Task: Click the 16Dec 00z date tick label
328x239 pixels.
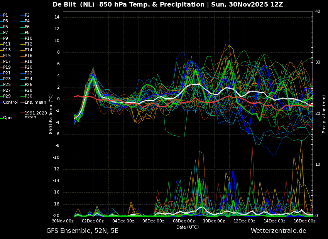Action: (304, 221)
